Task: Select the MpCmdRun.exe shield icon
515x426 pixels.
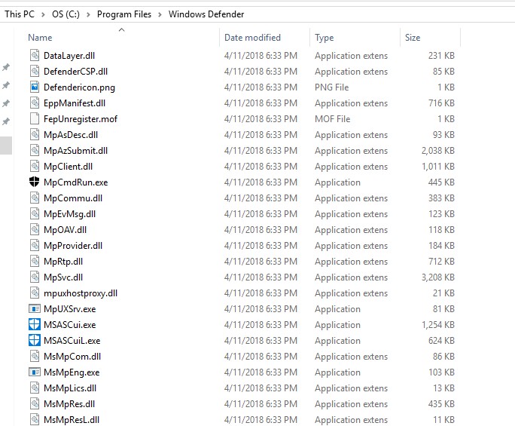Action: click(x=35, y=182)
